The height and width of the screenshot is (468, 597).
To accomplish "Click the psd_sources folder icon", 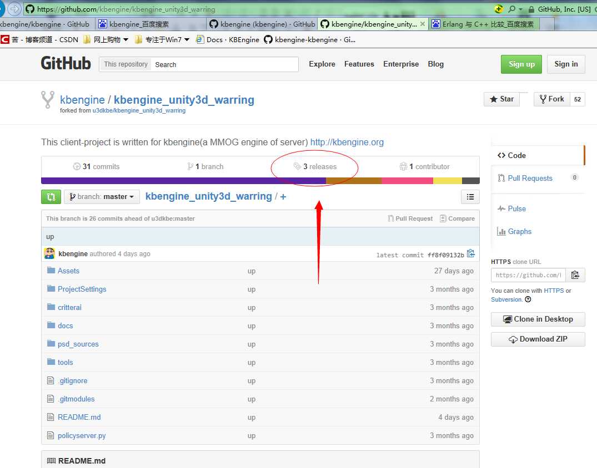I will coord(51,343).
